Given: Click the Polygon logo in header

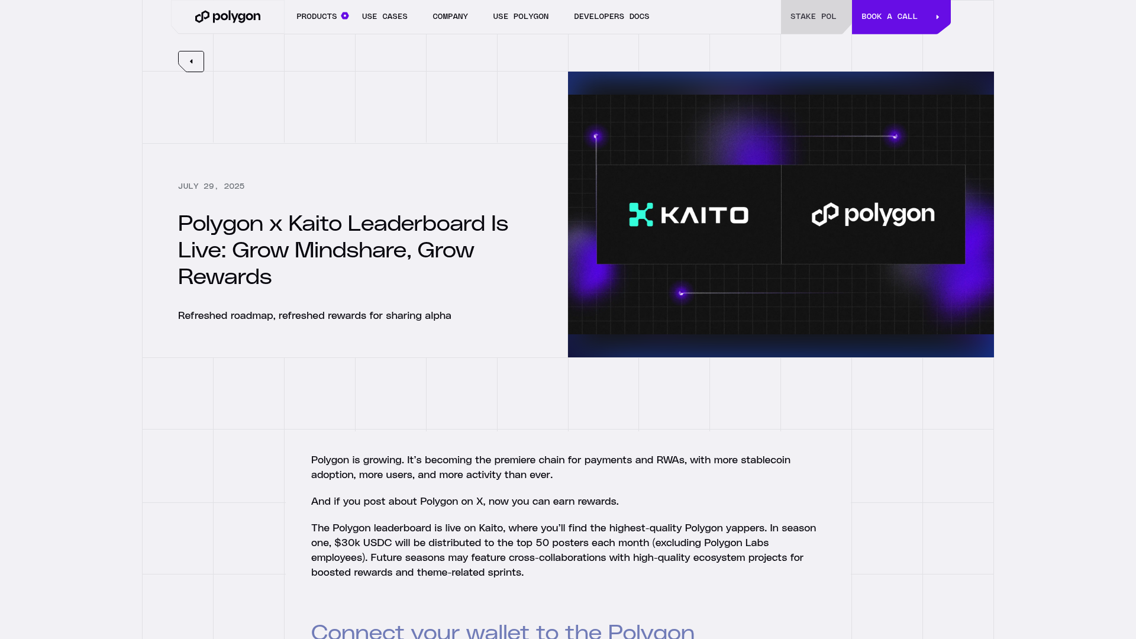Looking at the screenshot, I should 228,17.
